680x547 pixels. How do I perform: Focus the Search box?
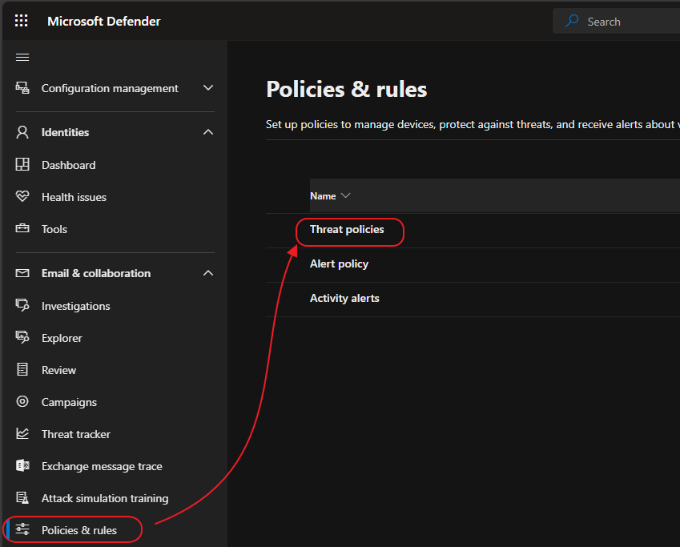coord(616,21)
